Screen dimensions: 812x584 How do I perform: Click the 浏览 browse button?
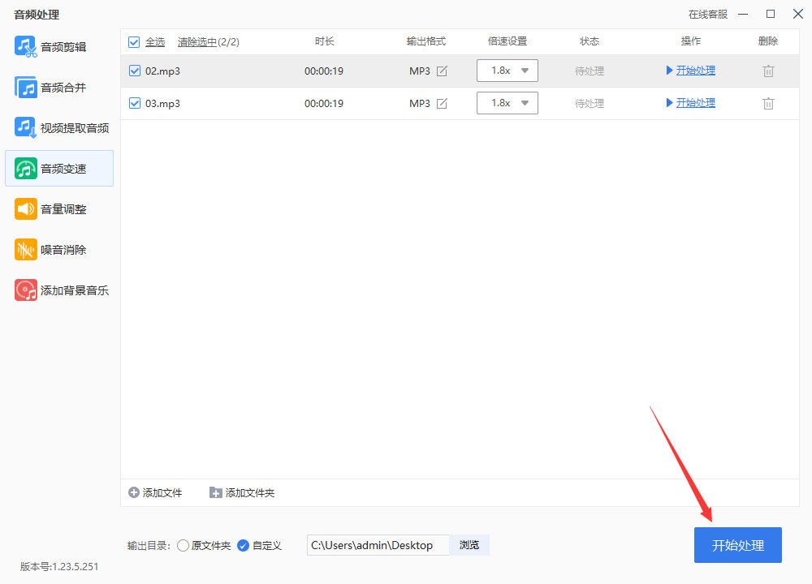[x=469, y=545]
